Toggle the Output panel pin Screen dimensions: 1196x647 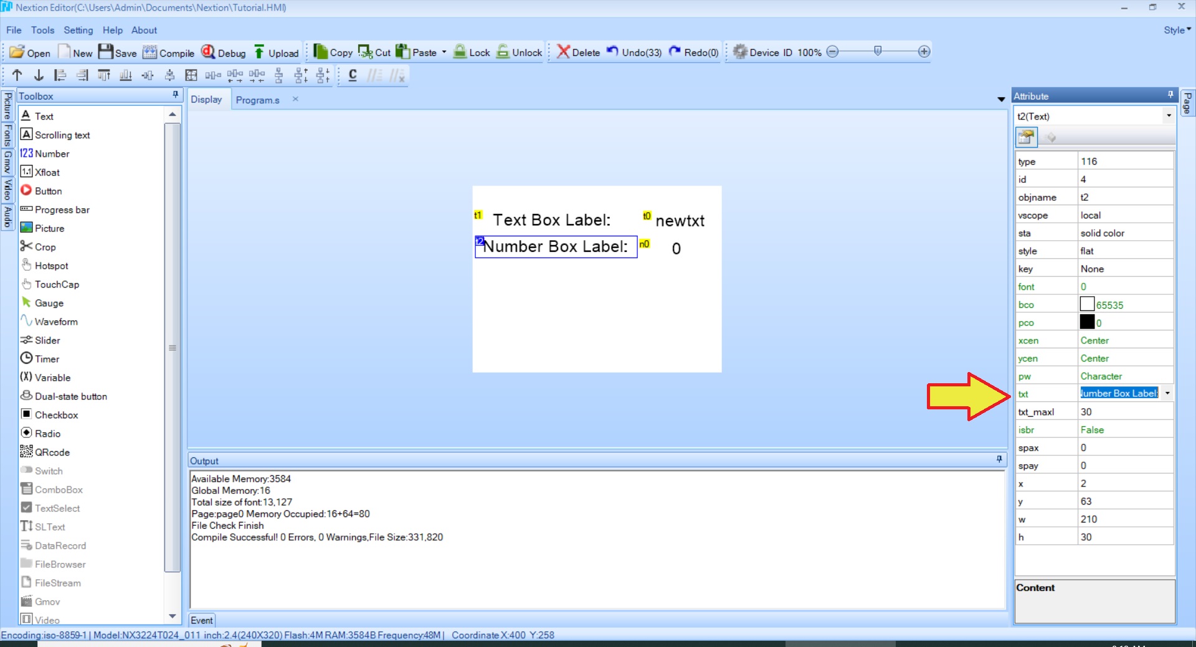(999, 460)
